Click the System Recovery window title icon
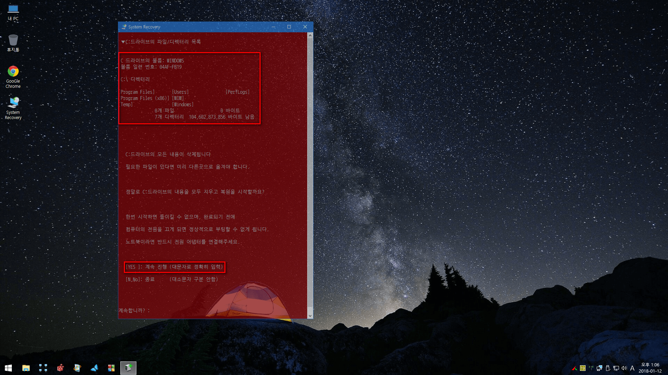The height and width of the screenshot is (375, 668). point(124,27)
